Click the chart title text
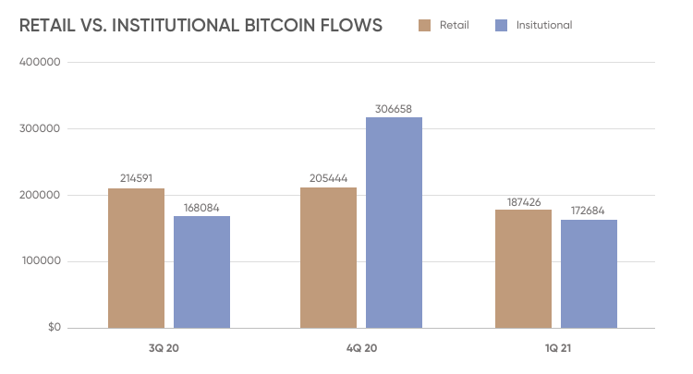Screen dimensions: 693x374 pos(201,26)
